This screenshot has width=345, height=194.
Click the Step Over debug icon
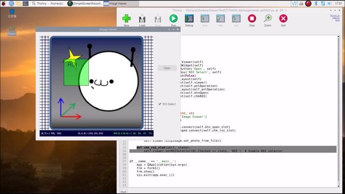click(x=205, y=19)
